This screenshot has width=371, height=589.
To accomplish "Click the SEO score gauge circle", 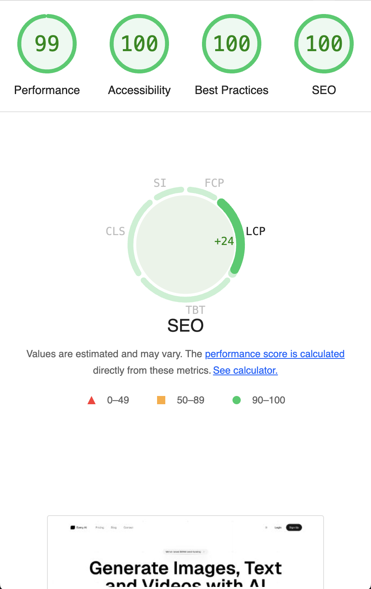I will [x=324, y=44].
